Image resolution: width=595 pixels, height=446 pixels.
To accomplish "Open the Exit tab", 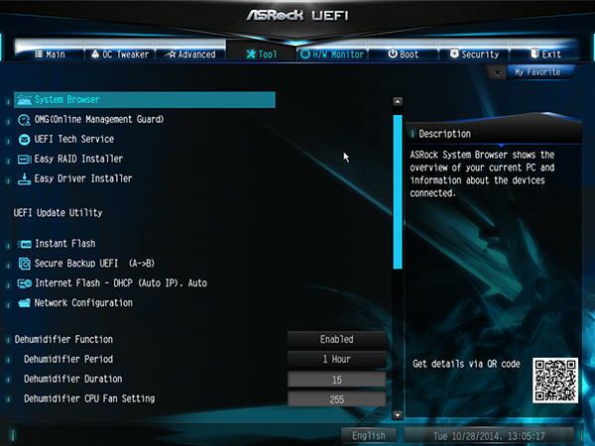I will 544,54.
